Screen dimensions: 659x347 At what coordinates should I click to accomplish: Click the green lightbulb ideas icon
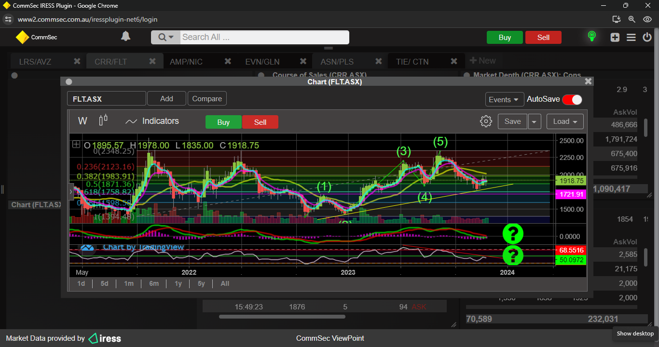click(591, 37)
